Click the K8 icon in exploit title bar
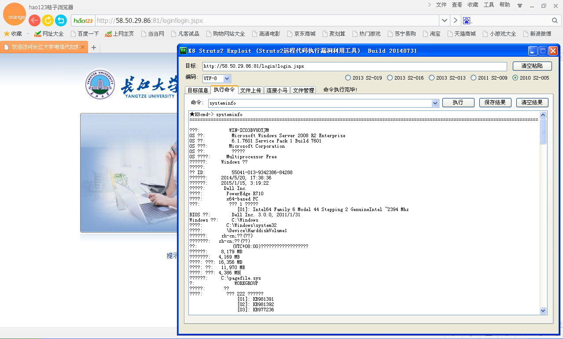The height and width of the screenshot is (339, 563). tap(183, 51)
